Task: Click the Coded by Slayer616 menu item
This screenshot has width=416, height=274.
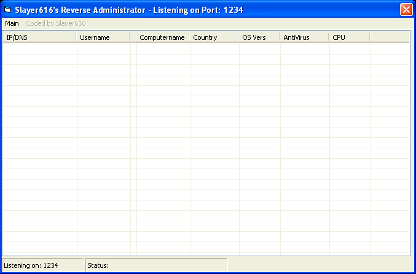Action: [x=55, y=23]
